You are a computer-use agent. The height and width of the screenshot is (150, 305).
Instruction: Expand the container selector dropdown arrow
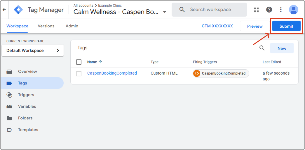pyautogui.click(x=165, y=12)
